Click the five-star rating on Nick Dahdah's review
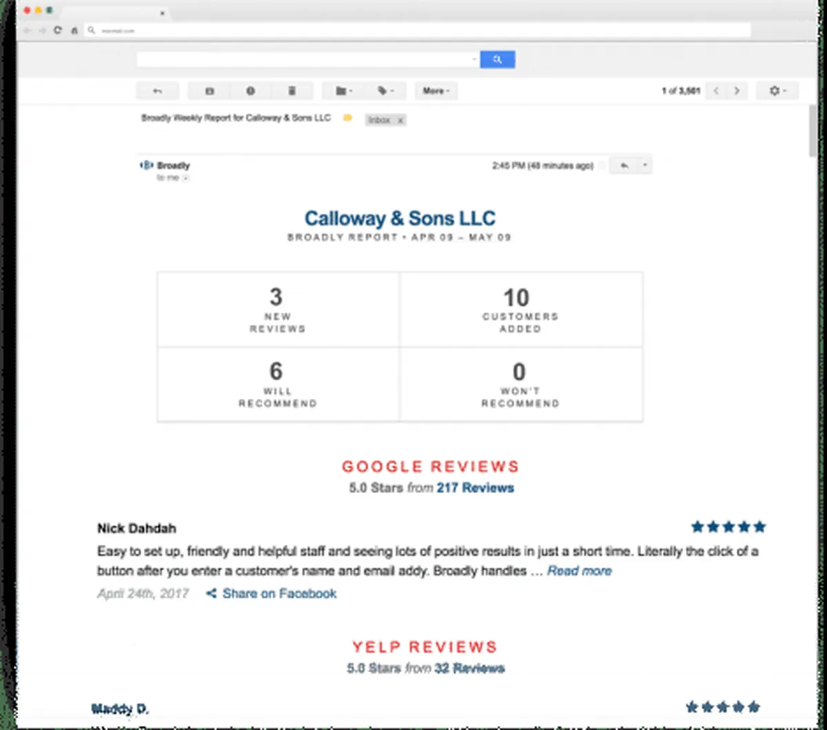The height and width of the screenshot is (730, 827). point(728,528)
